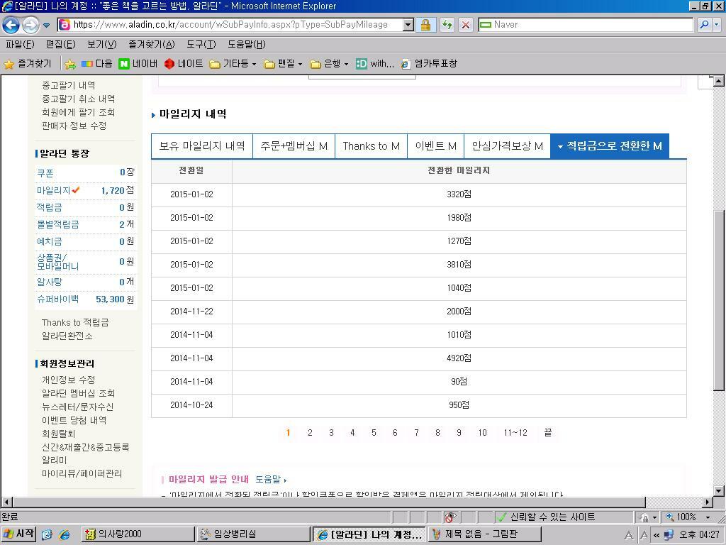Click the browser Forward arrow button
Image resolution: width=726 pixels, height=545 pixels.
click(30, 25)
